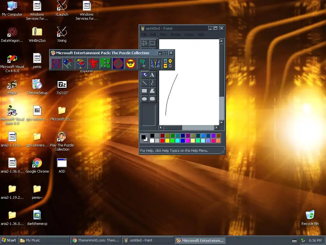Click the keyboard icon in system tray

[294, 241]
